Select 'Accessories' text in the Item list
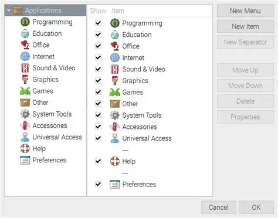 click(x=140, y=127)
